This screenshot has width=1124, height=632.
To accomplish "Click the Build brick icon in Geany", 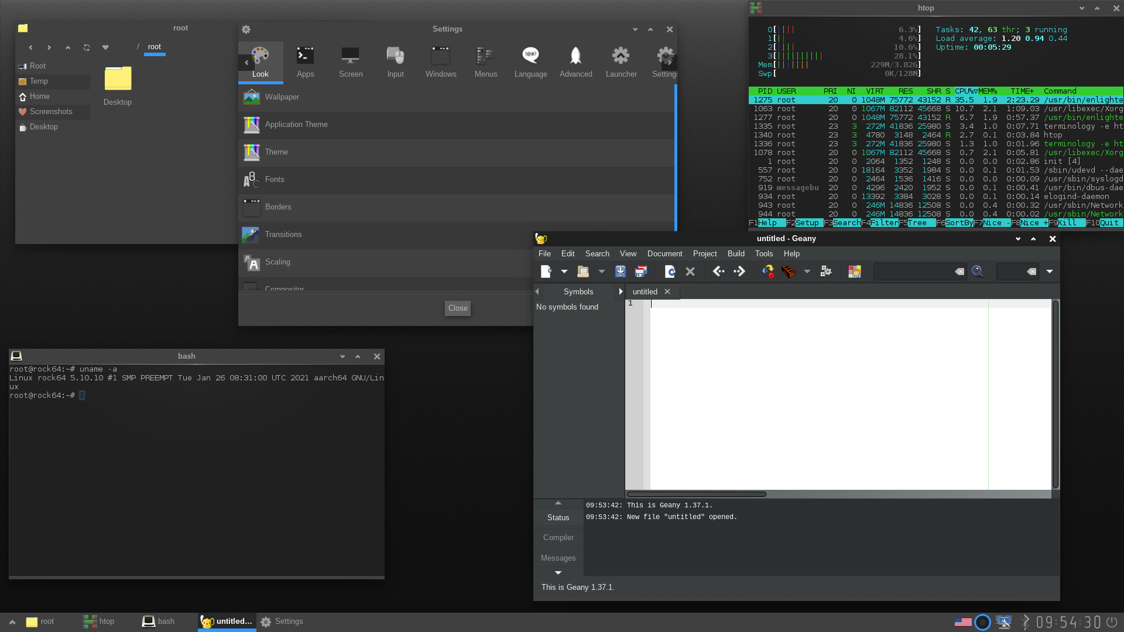I will point(789,272).
